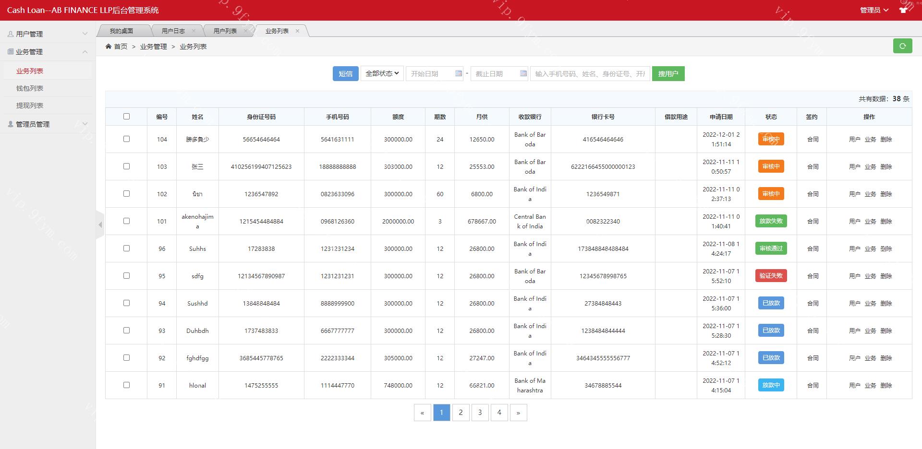Toggle the select-all checkbox in table header

126,117
